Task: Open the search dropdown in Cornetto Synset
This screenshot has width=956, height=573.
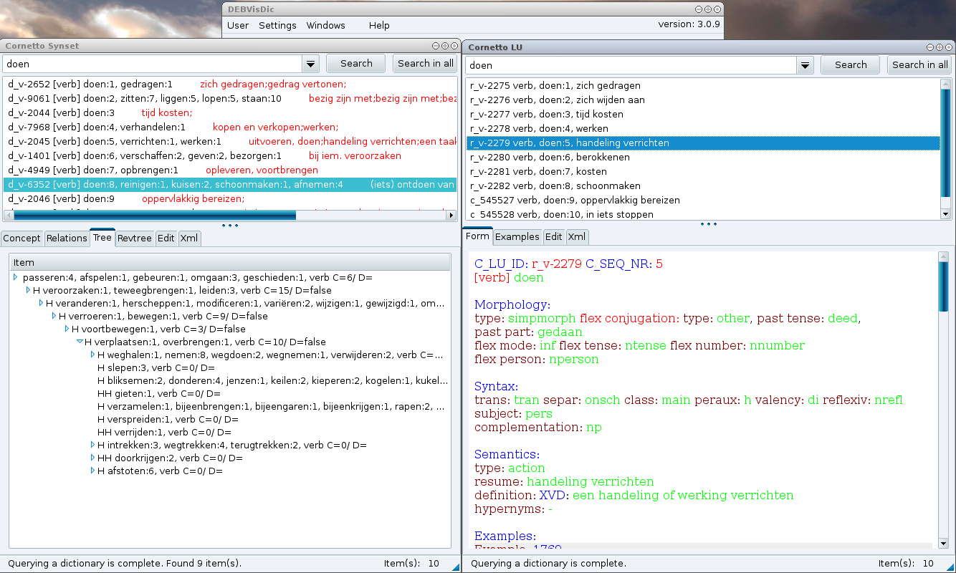Action: tap(310, 64)
